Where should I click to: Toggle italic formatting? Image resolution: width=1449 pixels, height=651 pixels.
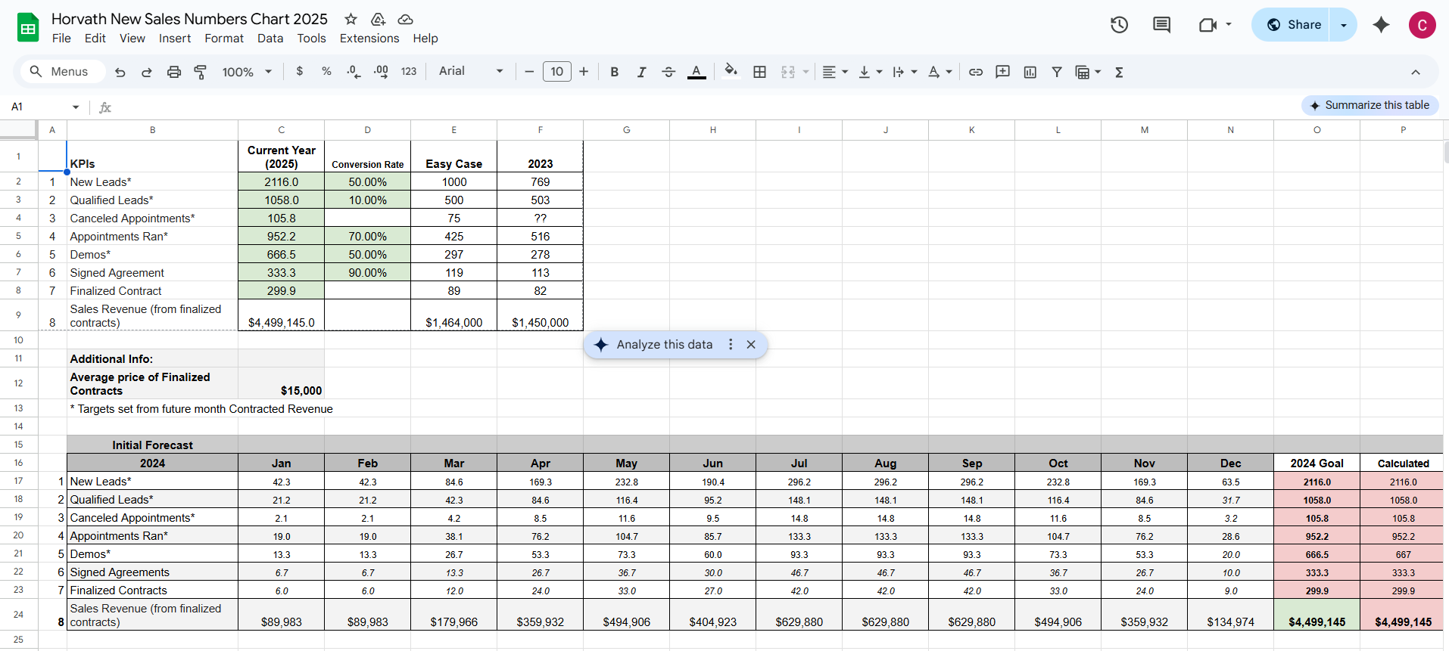click(641, 72)
